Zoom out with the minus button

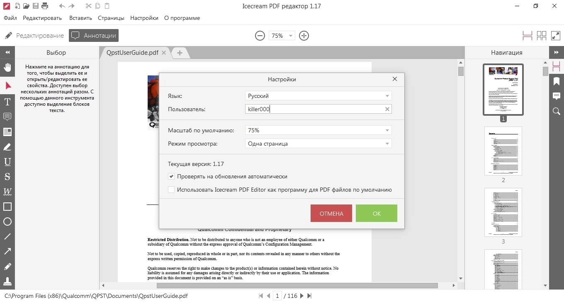[x=260, y=36]
